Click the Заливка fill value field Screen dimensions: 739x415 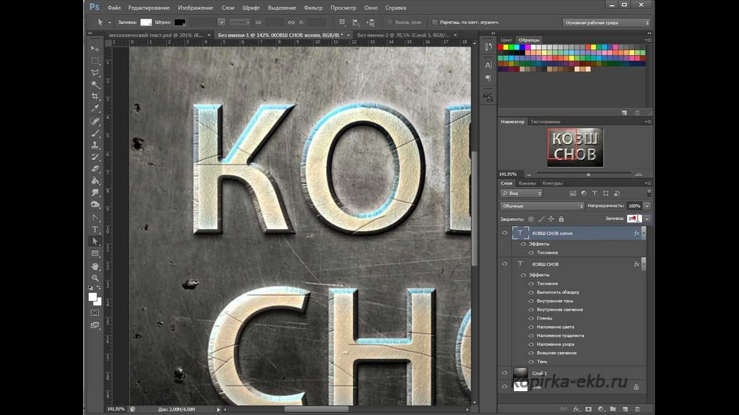(635, 219)
